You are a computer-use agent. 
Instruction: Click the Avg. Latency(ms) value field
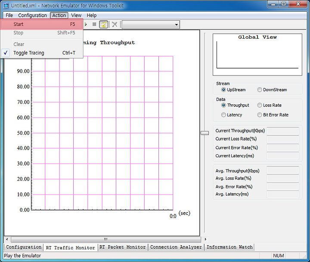click(283, 195)
